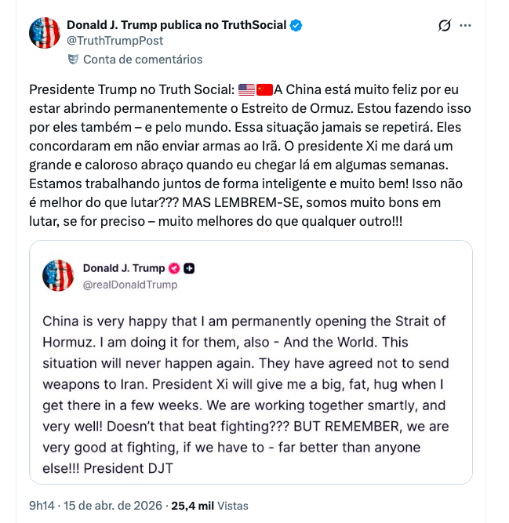Click the Grok icon beside the three-dot menu

pyautogui.click(x=444, y=26)
